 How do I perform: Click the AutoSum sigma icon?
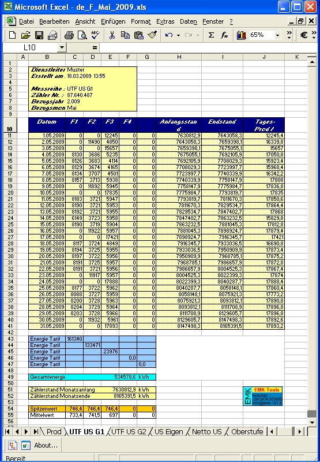[211, 35]
